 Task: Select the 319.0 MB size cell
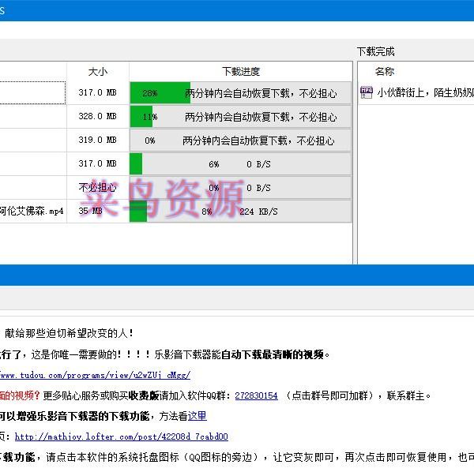click(97, 140)
